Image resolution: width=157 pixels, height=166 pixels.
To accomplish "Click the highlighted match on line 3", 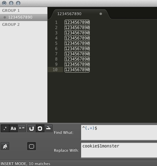I will point(77,33).
